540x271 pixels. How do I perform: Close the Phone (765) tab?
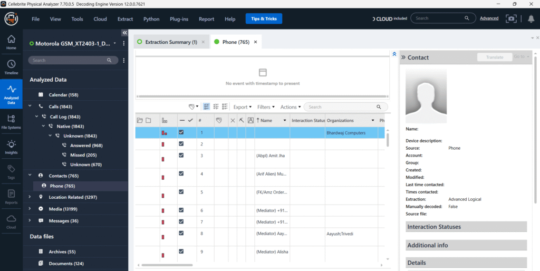point(256,42)
